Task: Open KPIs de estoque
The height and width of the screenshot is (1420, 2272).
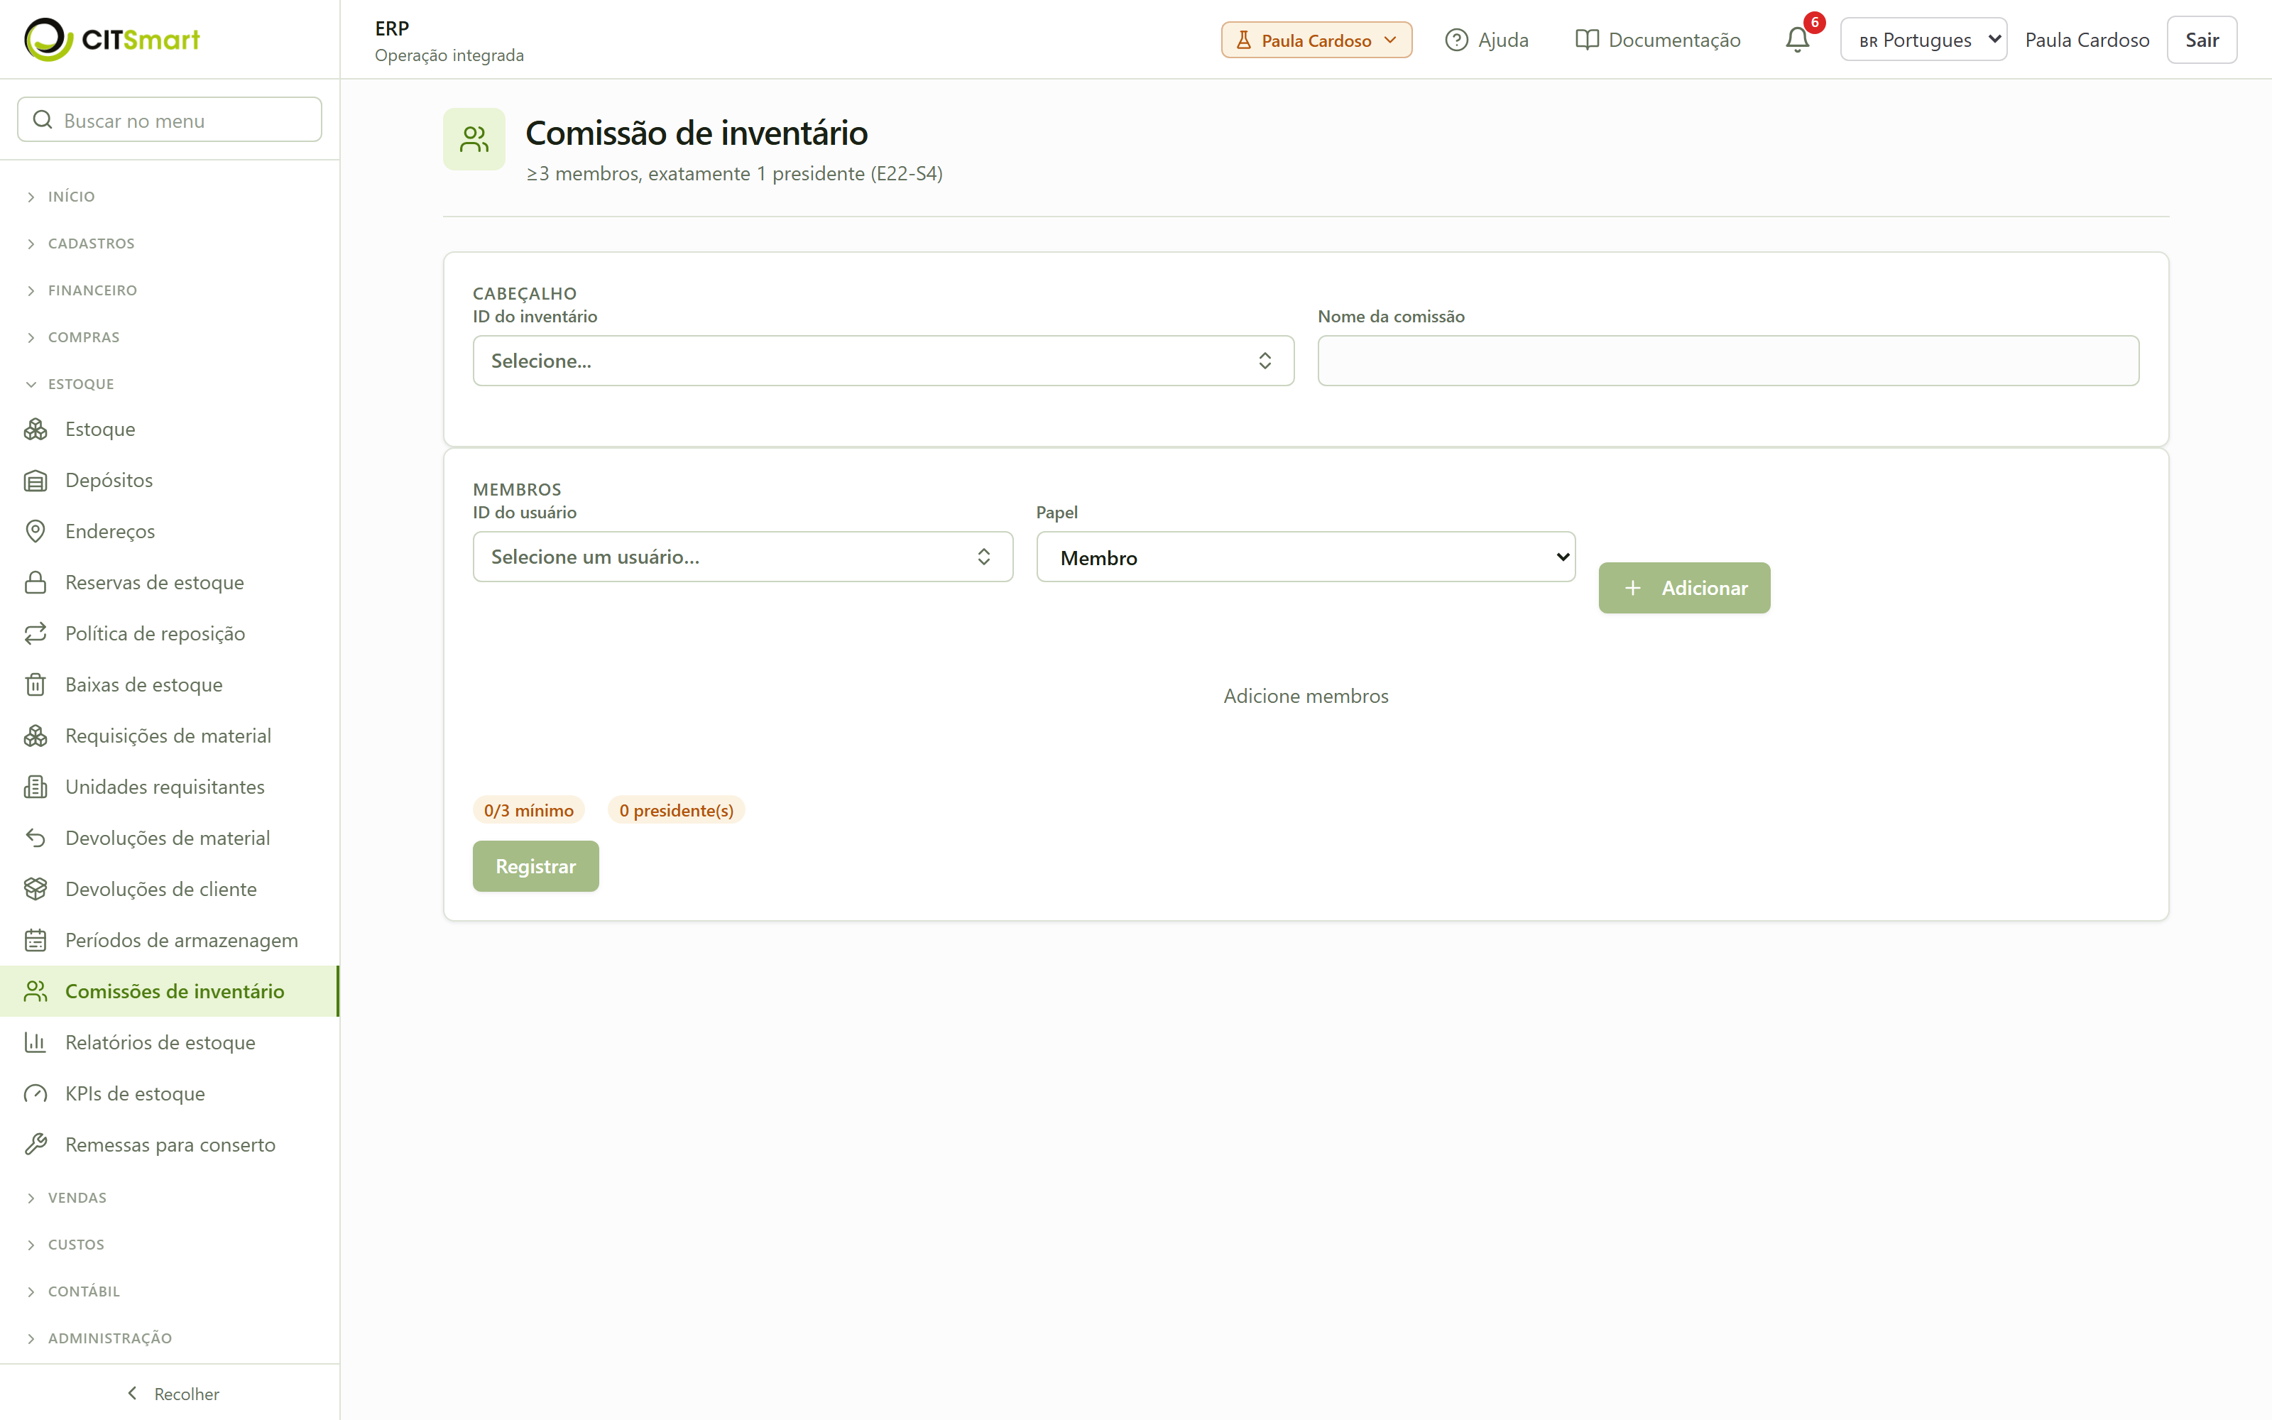Action: tap(169, 1094)
